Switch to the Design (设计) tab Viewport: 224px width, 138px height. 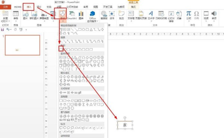coord(39,7)
